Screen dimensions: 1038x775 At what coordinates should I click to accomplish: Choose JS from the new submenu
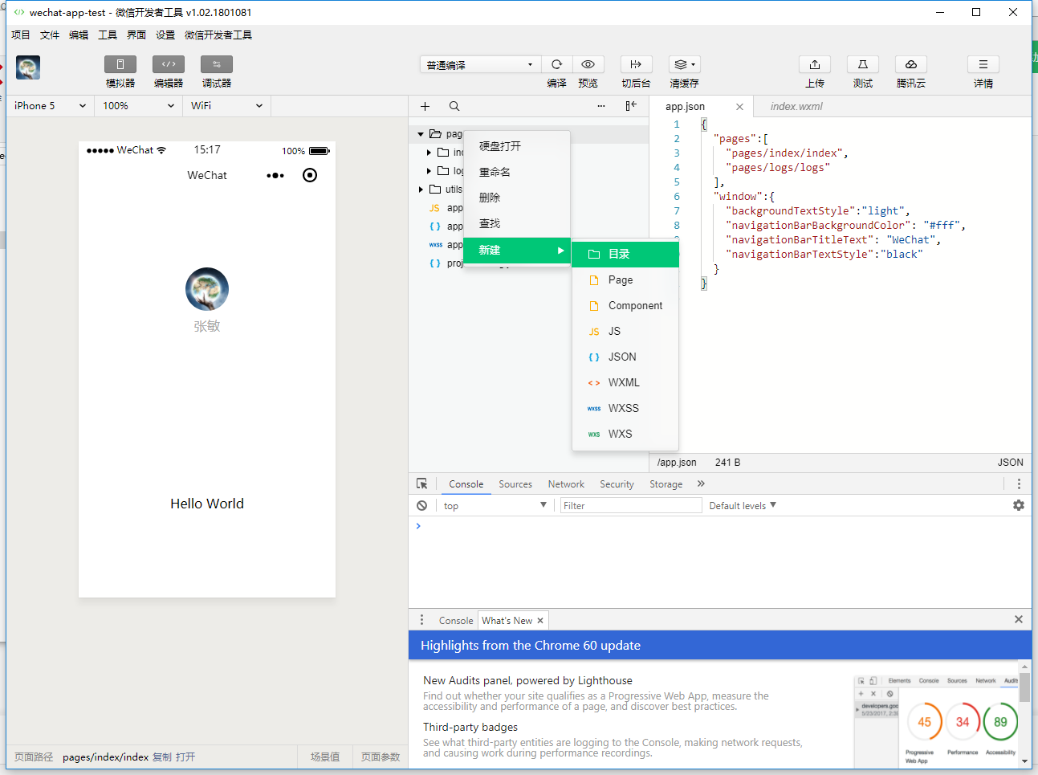(x=625, y=331)
